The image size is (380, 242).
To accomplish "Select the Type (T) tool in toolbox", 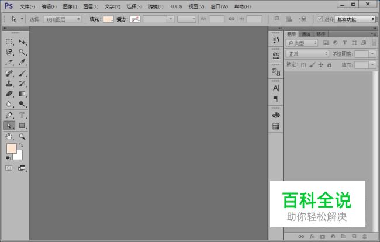I will (22, 115).
